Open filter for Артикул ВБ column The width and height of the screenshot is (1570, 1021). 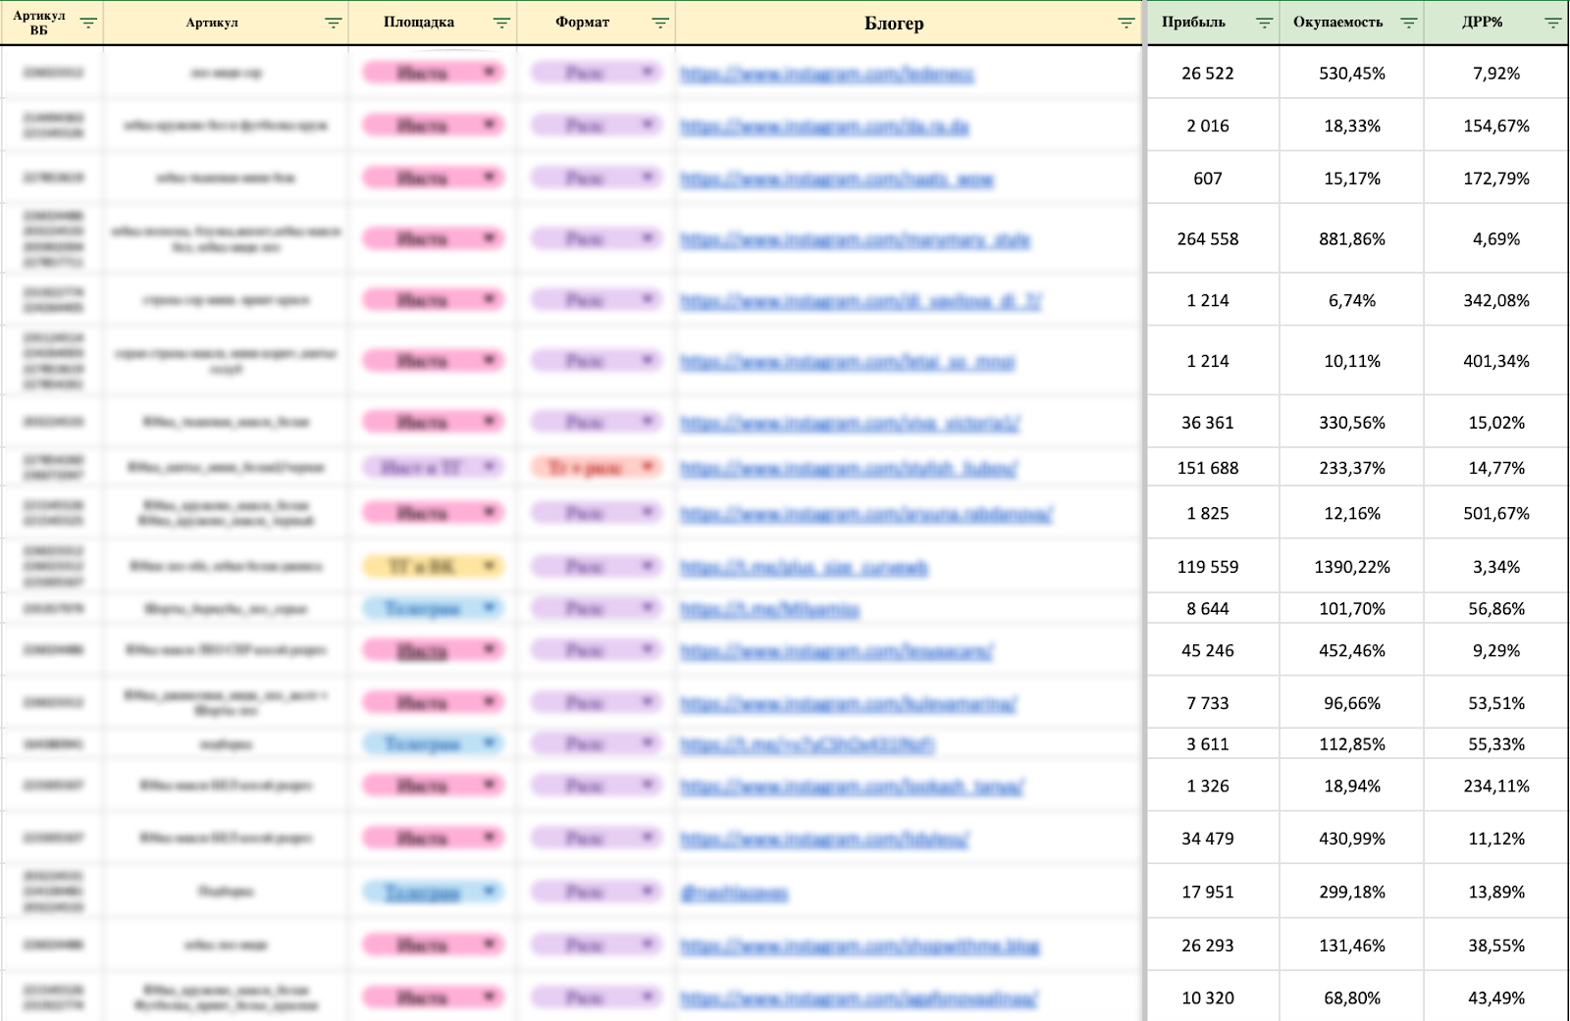coord(88,23)
